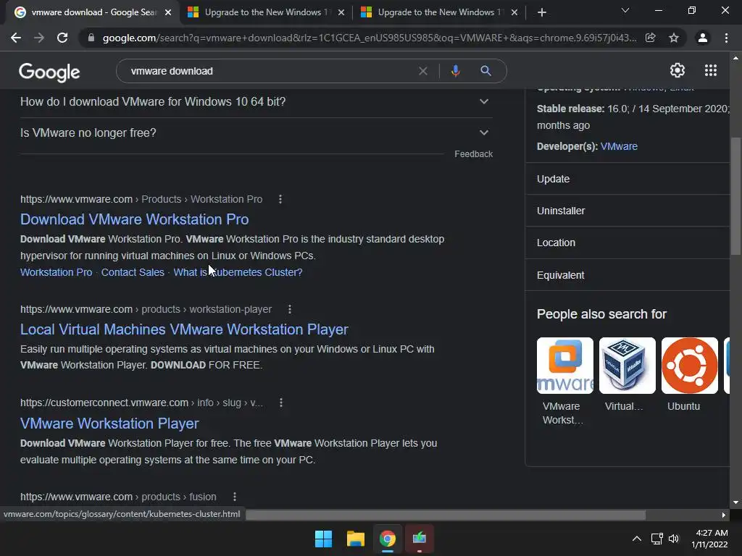Click the Feedback link

click(x=473, y=154)
